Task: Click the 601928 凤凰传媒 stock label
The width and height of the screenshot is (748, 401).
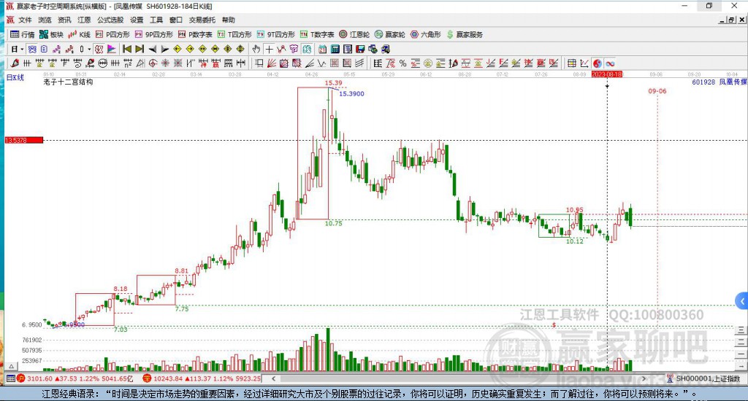Action: (x=720, y=82)
